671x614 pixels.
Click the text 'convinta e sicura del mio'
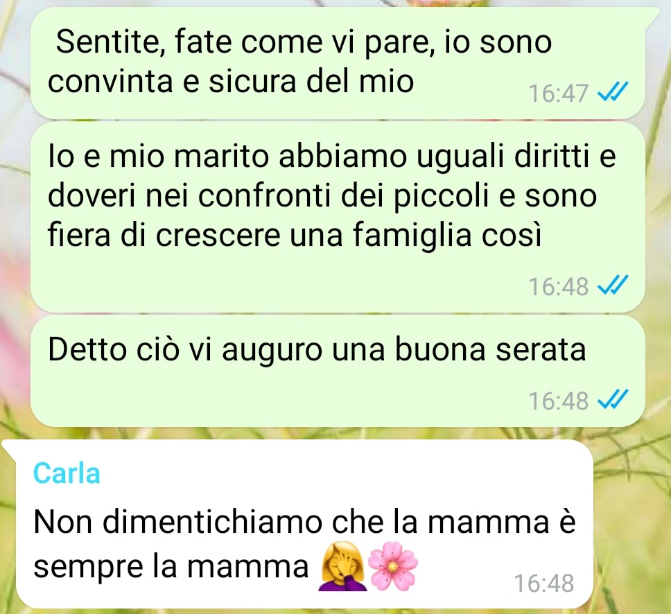click(231, 81)
